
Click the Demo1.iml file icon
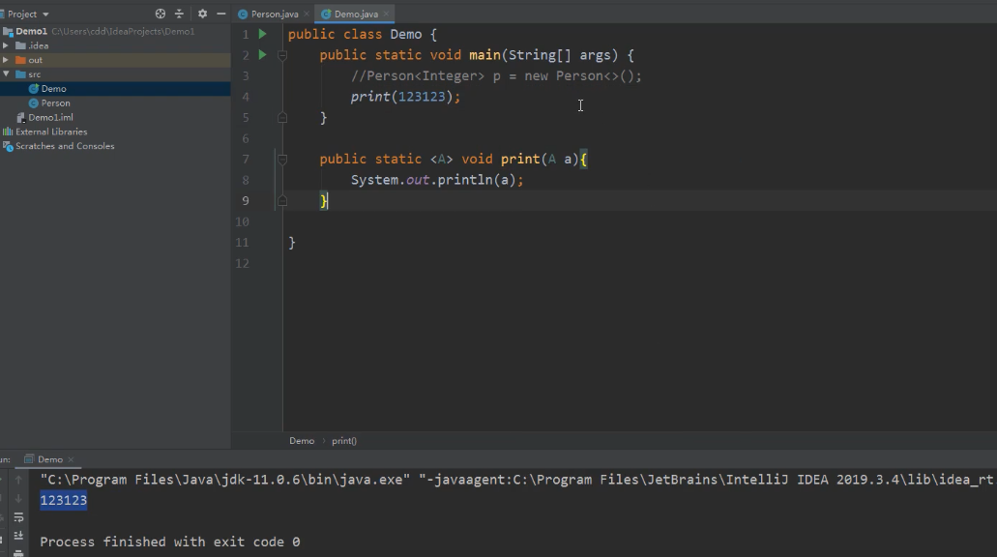pos(21,118)
